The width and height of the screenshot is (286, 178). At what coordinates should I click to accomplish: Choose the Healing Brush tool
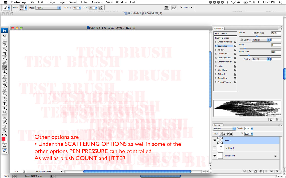click(x=5, y=63)
